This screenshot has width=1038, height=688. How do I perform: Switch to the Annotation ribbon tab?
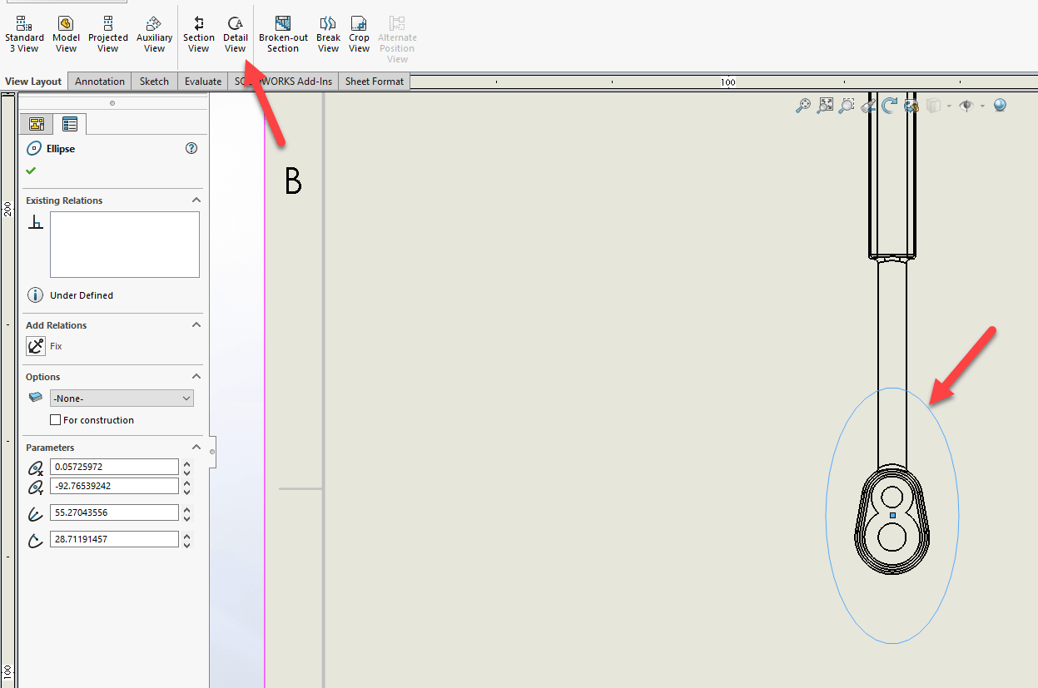(100, 81)
